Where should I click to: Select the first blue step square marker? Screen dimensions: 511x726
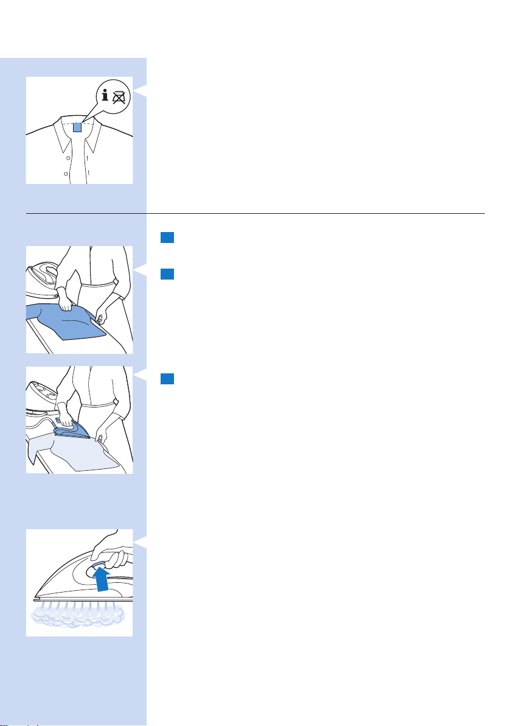(x=167, y=238)
